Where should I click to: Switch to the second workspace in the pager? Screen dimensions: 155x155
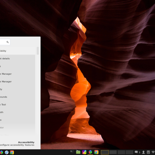pos(113,152)
